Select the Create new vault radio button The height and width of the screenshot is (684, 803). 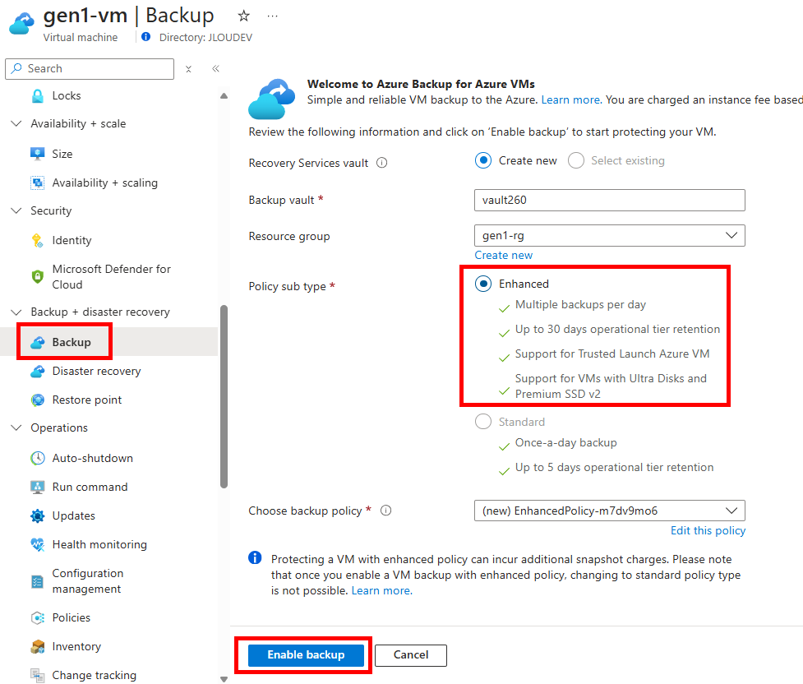click(483, 160)
